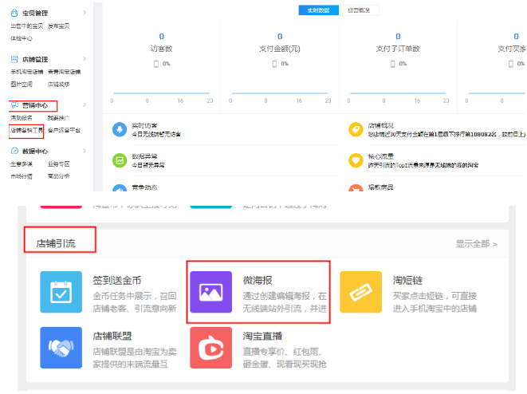Viewport: 527px width, 394px height.
Task: Click the 访客数 stat label
Action: 161,49
